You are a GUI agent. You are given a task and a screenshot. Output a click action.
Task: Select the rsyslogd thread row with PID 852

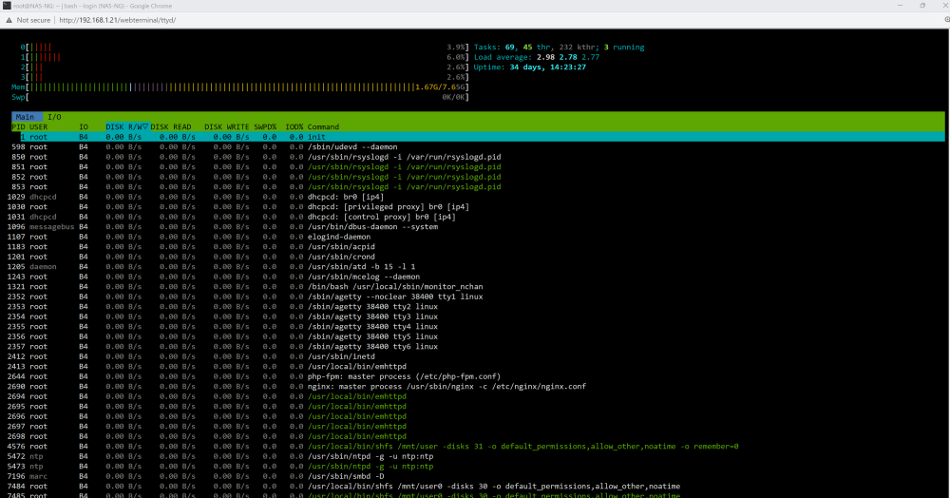(478, 177)
